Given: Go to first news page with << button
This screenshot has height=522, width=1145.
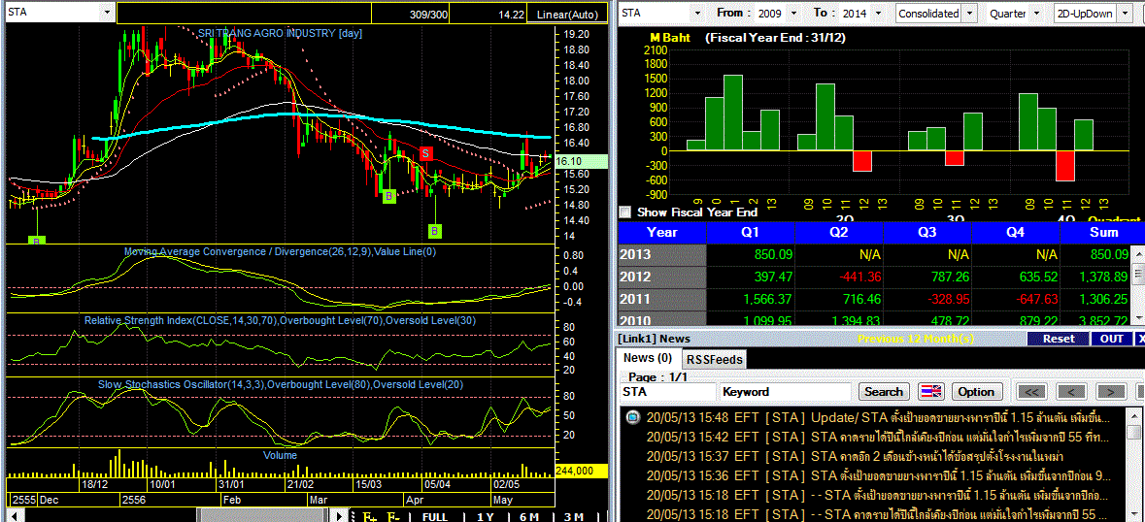Looking at the screenshot, I should (x=1031, y=392).
